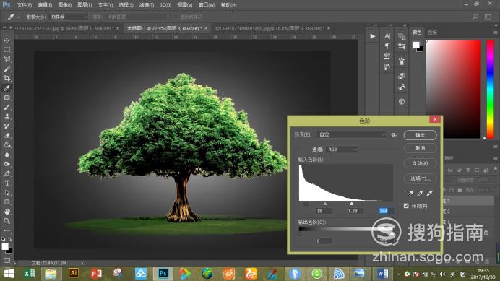Open the File menu
This screenshot has width=500, height=281.
coord(25,5)
